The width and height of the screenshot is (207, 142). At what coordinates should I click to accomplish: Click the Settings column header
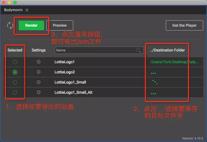click(39, 50)
